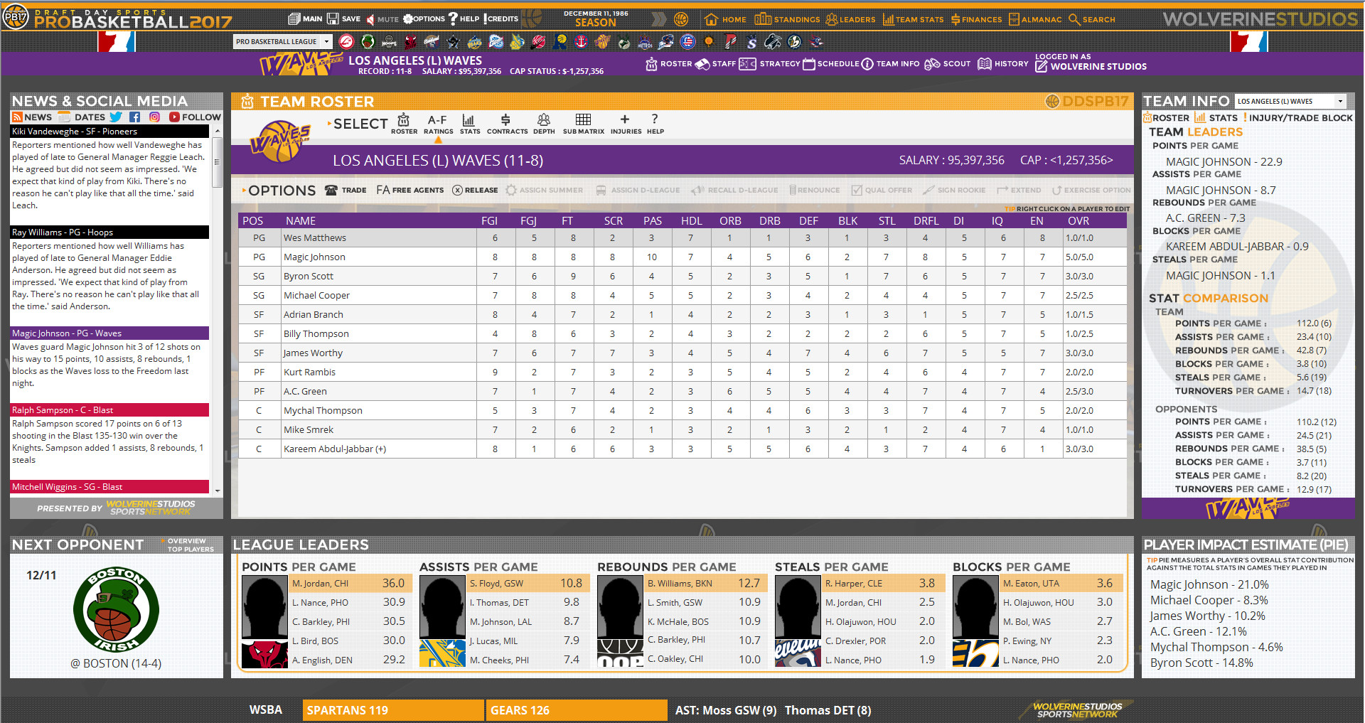Select the Qual Offer checkbox option
The width and height of the screenshot is (1365, 723).
tap(882, 190)
